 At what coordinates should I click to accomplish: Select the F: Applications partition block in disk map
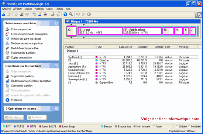143,31
